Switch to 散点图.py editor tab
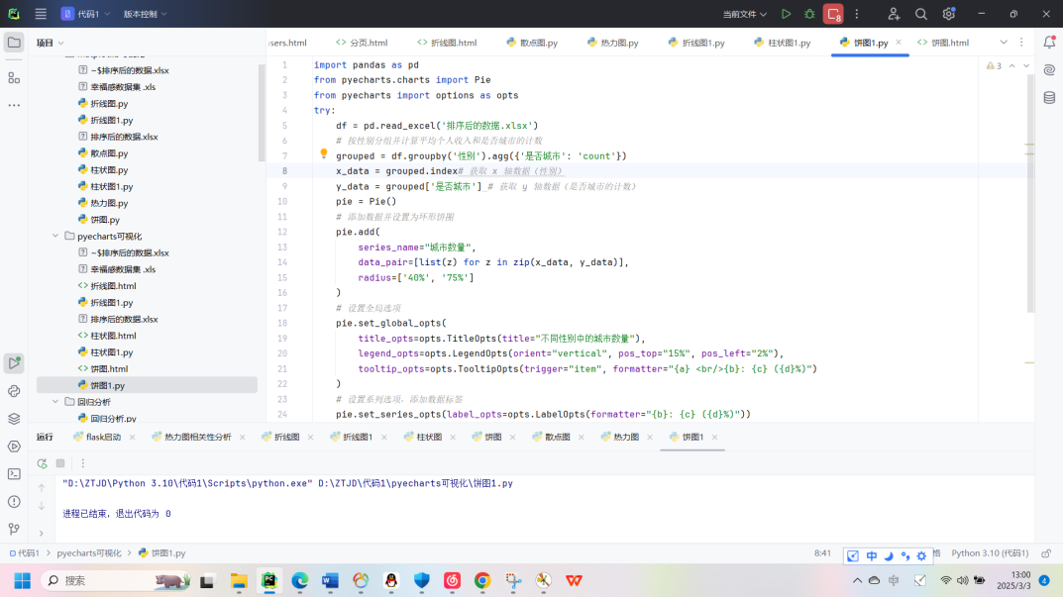The width and height of the screenshot is (1063, 597). click(x=532, y=43)
